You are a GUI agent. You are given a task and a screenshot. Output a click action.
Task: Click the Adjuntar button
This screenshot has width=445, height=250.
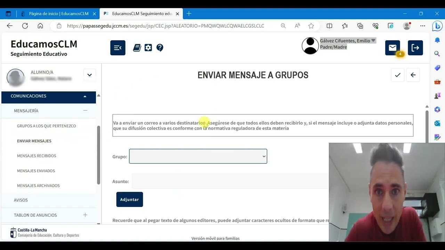click(x=129, y=199)
